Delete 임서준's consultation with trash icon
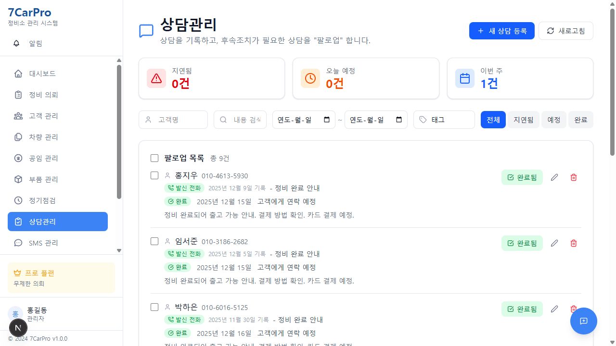 (x=573, y=243)
